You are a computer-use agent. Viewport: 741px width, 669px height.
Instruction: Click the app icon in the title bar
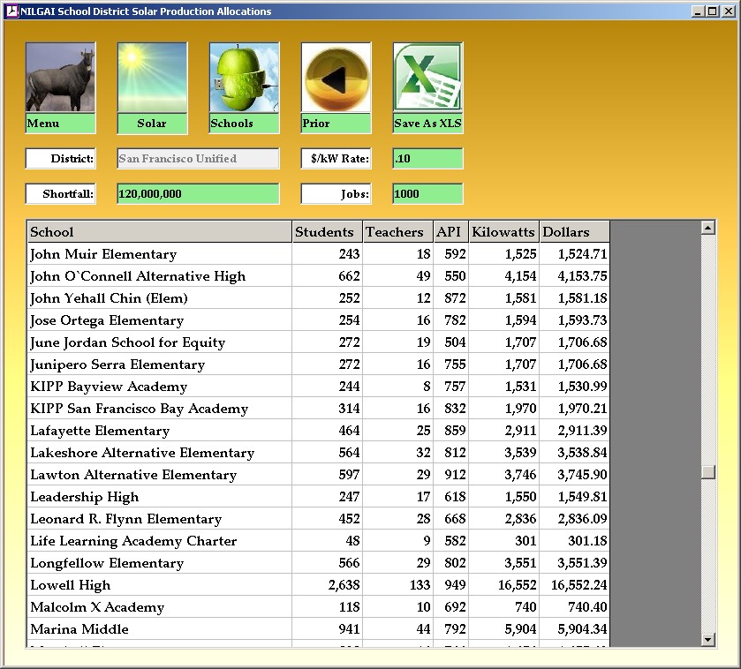tap(11, 11)
